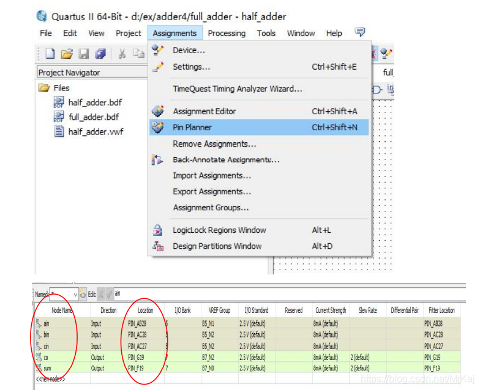480x390 pixels.
Task: Select half_adder.bdf in Project Navigator
Action: coord(95,103)
